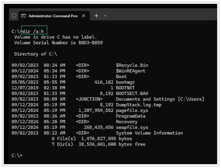Select the Administrator: Command Prompt tab
The height and width of the screenshot is (168, 221).
point(53,16)
